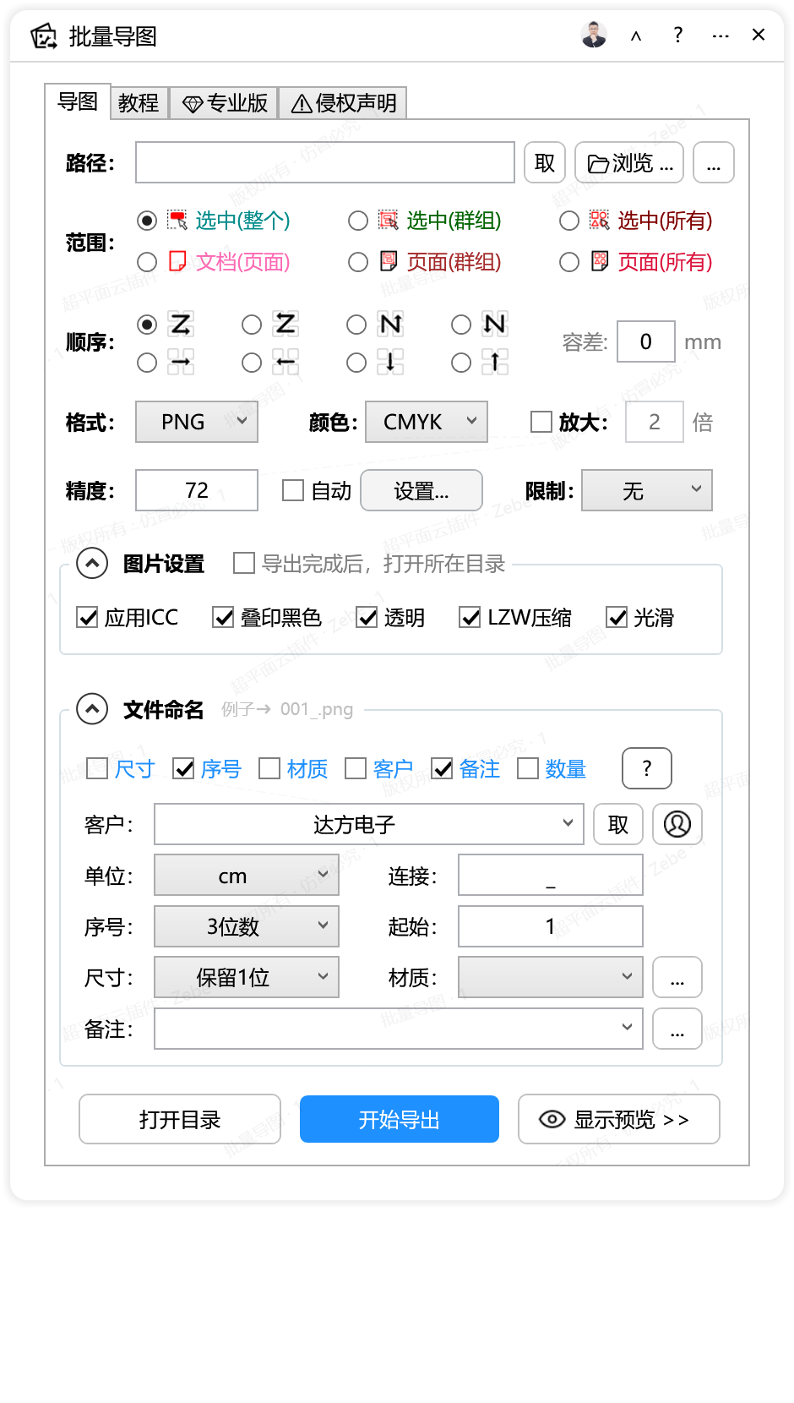Enable the 尺寸 naming checkbox
794x1403 pixels.
(97, 768)
